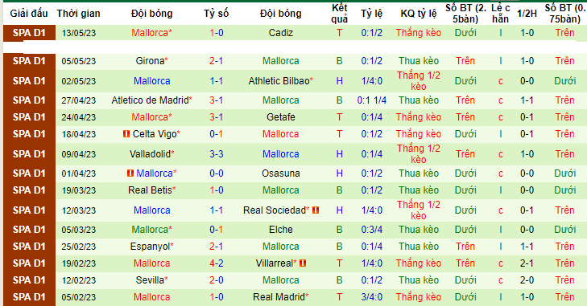Click SPA D1 league cell for 05/02/23
Viewport: 587px width, 306px height.
tap(29, 297)
